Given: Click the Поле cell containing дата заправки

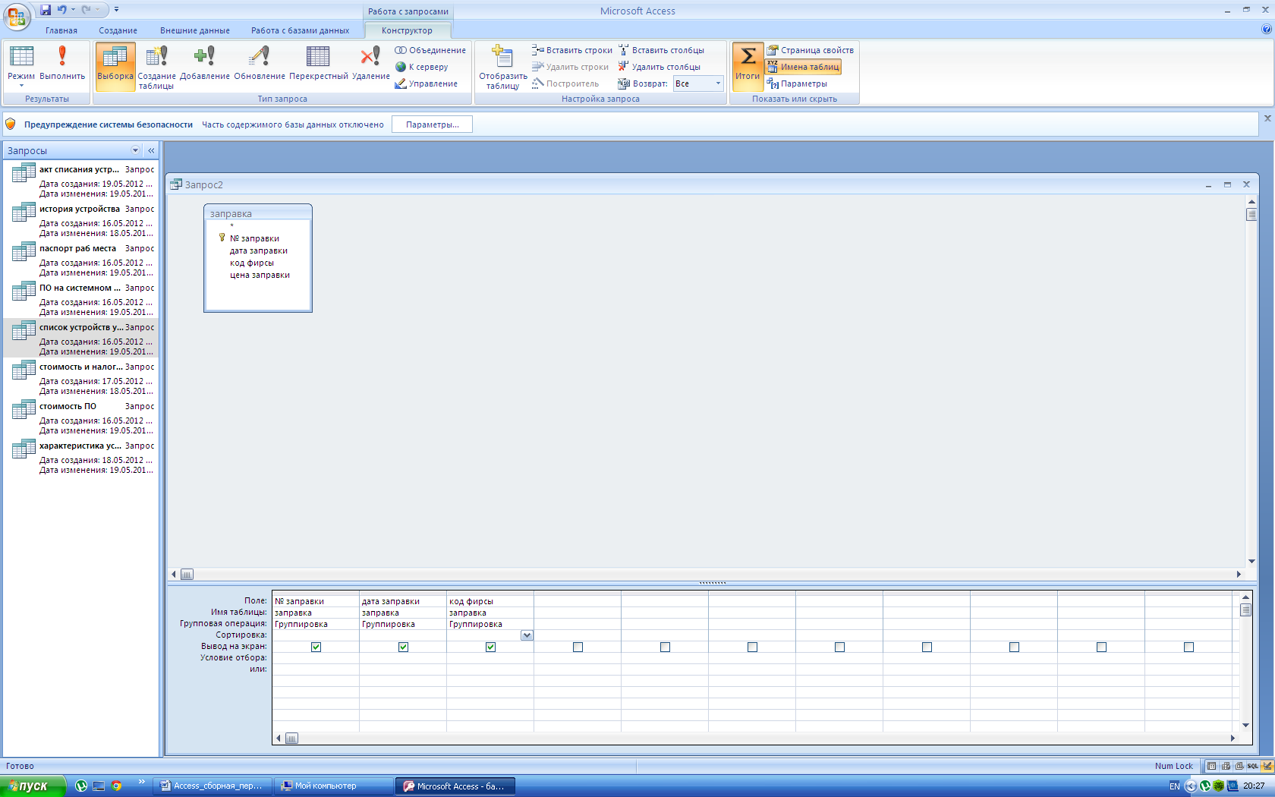Looking at the screenshot, I should 403,601.
